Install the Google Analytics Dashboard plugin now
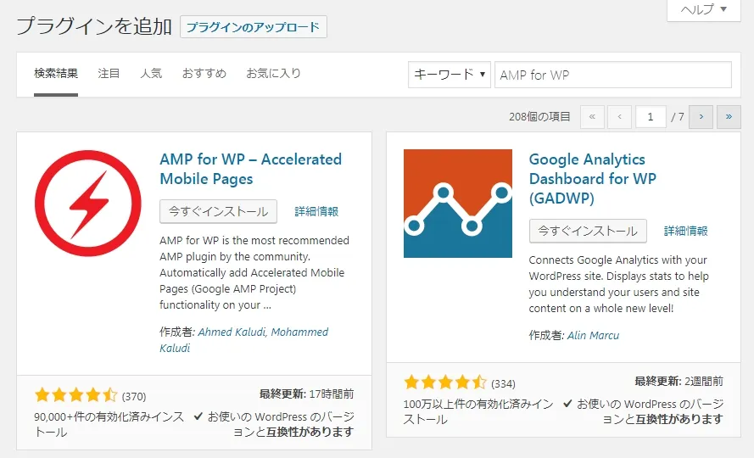The image size is (754, 458). [x=588, y=231]
